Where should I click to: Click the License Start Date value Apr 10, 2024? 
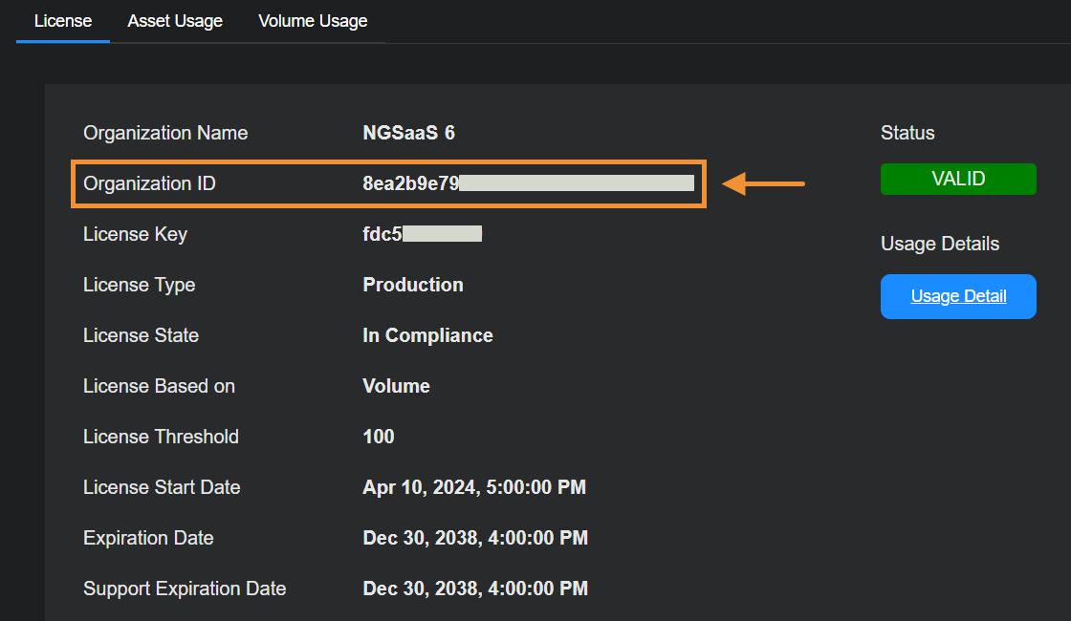click(x=474, y=487)
